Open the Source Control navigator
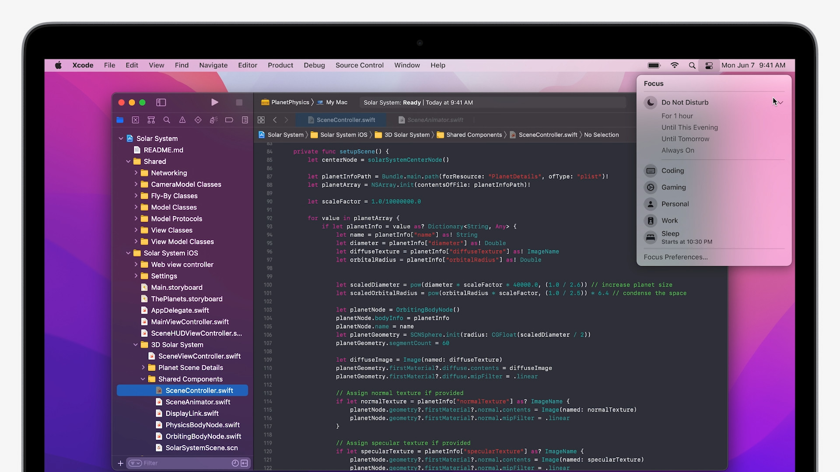Image resolution: width=840 pixels, height=472 pixels. pyautogui.click(x=136, y=120)
